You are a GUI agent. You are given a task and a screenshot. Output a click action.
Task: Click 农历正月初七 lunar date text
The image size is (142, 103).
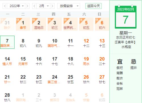125,38
